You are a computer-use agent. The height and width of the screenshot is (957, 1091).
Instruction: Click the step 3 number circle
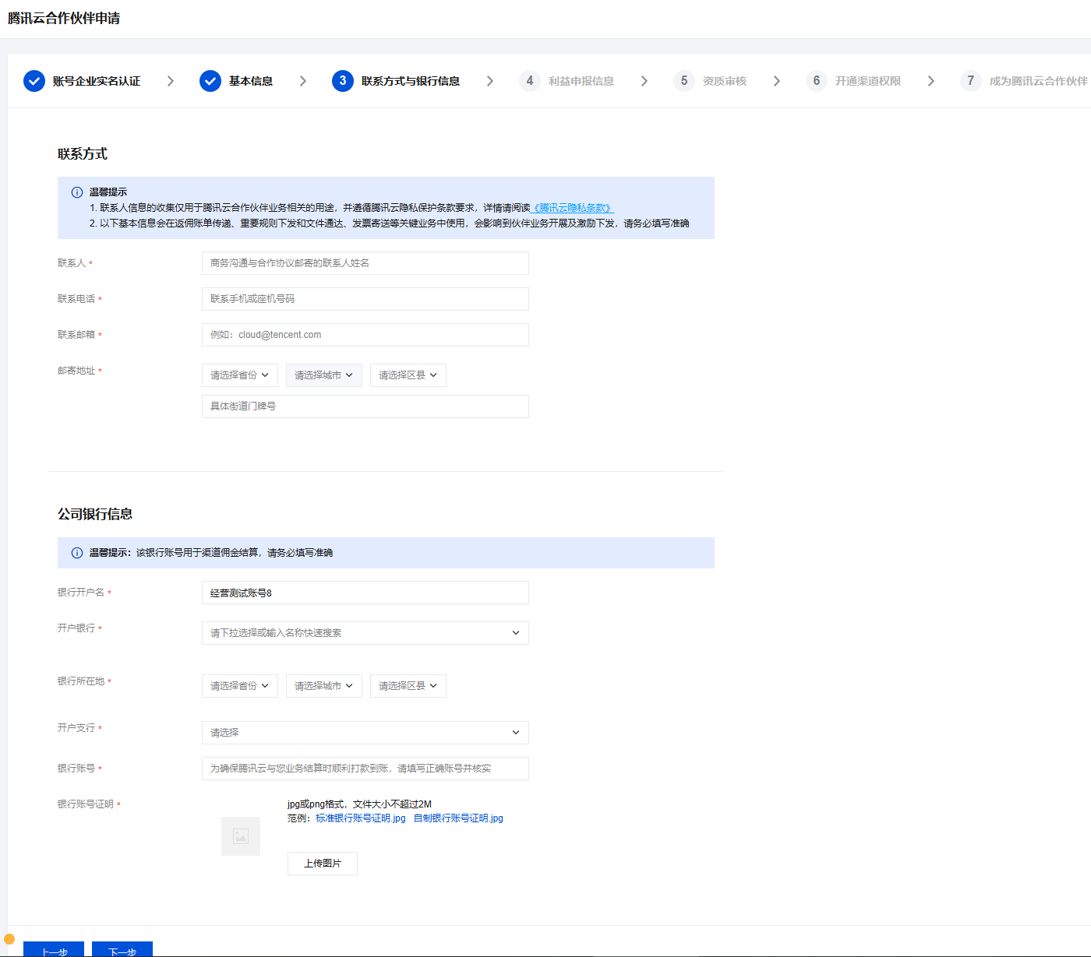click(x=343, y=81)
